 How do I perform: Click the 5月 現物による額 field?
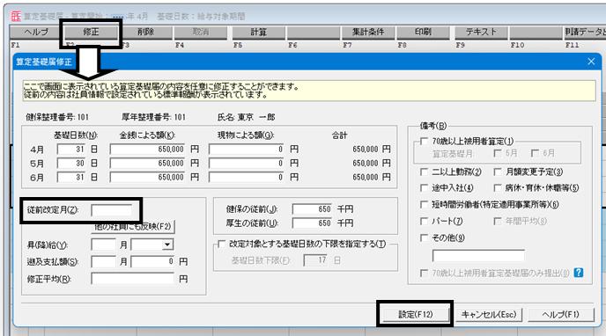[247, 164]
